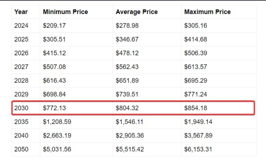Click the $506.39 maximum price for 2026
This screenshot has height=160, width=266.
[x=196, y=53]
